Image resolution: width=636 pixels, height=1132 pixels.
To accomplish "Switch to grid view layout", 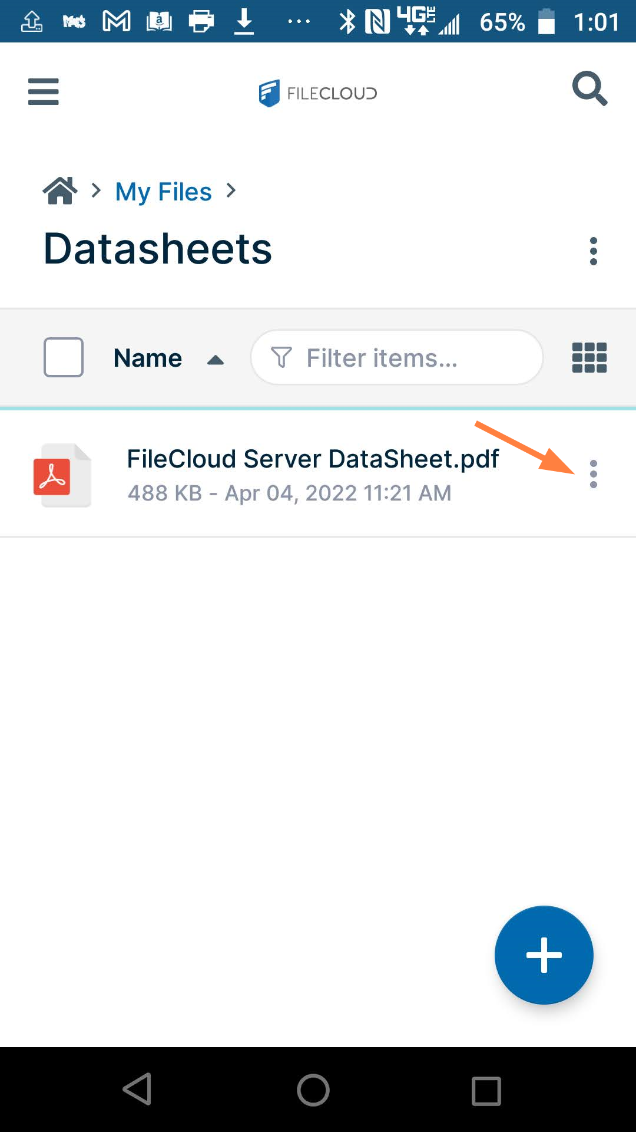I will pyautogui.click(x=588, y=357).
